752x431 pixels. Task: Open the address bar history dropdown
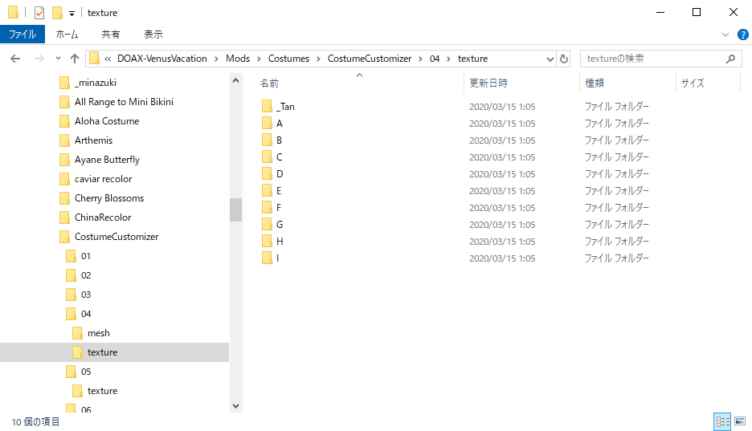coord(550,59)
